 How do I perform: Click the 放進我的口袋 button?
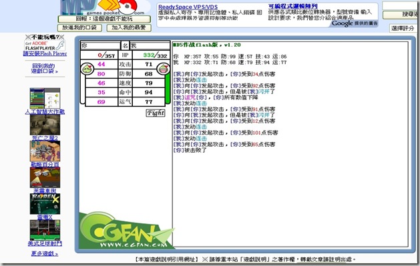point(79,28)
